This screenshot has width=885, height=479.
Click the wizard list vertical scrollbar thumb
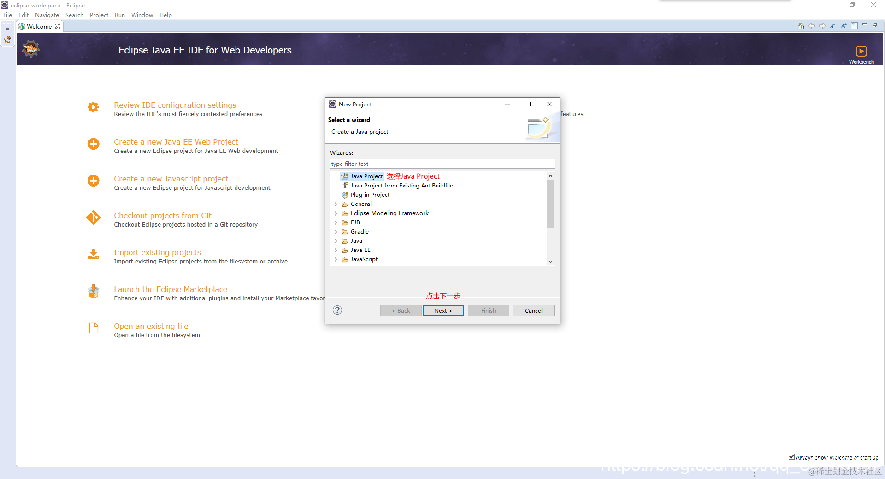coord(550,204)
